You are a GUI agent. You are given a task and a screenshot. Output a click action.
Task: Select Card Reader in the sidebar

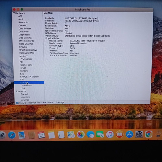pyautogui.click(x=25, y=29)
